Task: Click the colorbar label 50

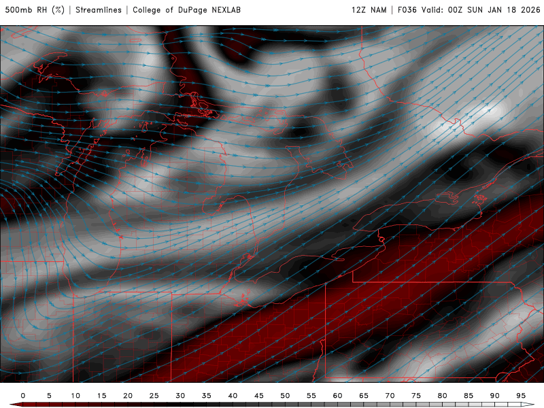Action: [x=285, y=396]
